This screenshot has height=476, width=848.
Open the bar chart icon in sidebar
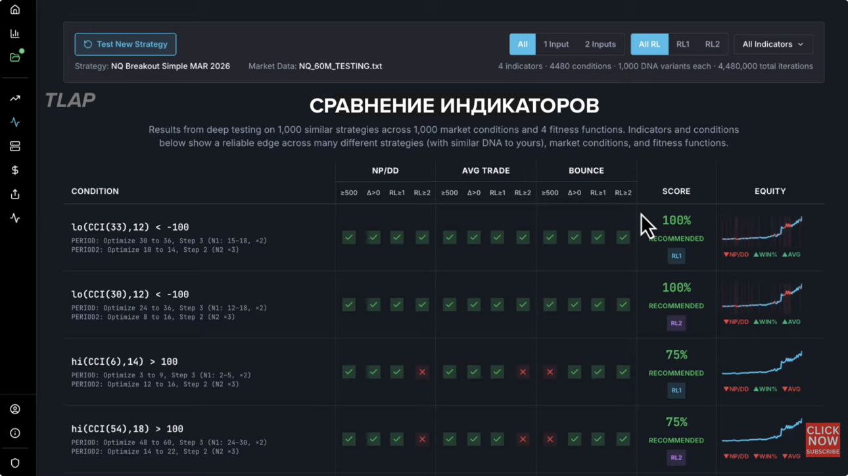click(x=15, y=34)
